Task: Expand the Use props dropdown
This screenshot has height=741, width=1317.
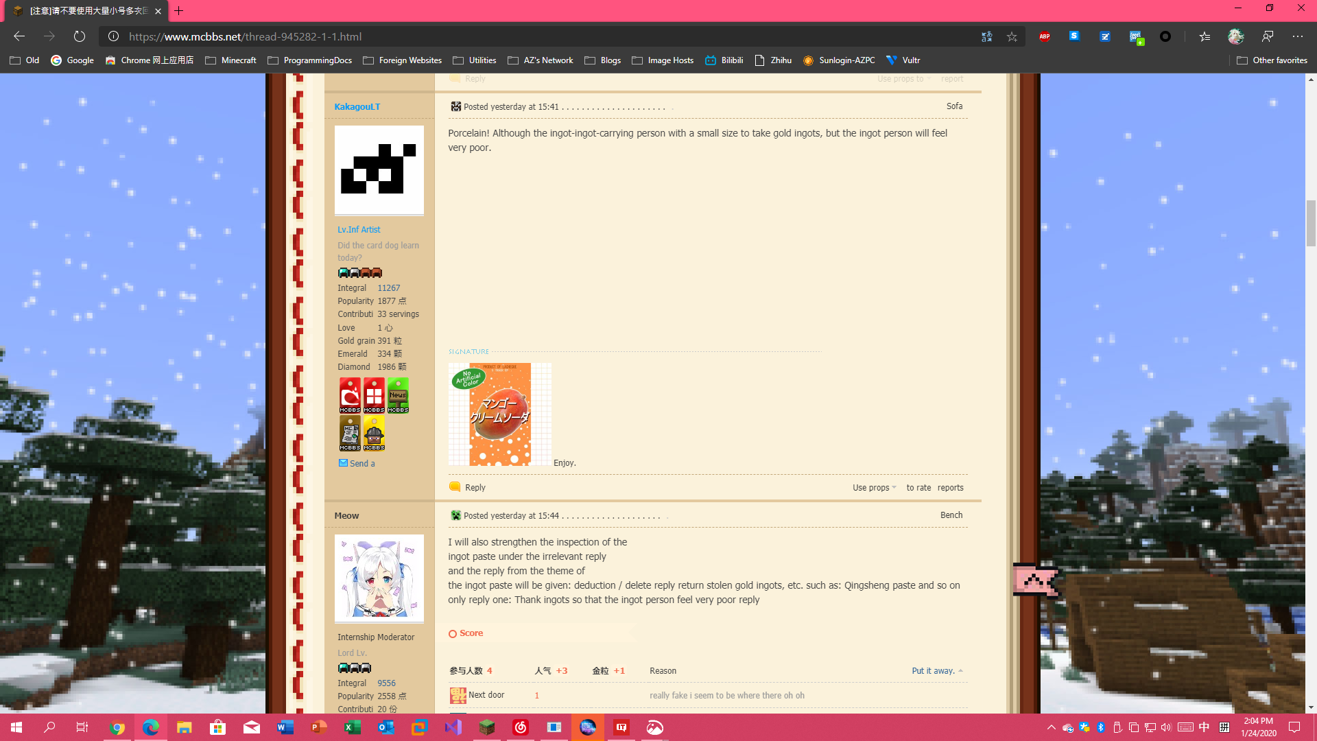Action: (874, 488)
